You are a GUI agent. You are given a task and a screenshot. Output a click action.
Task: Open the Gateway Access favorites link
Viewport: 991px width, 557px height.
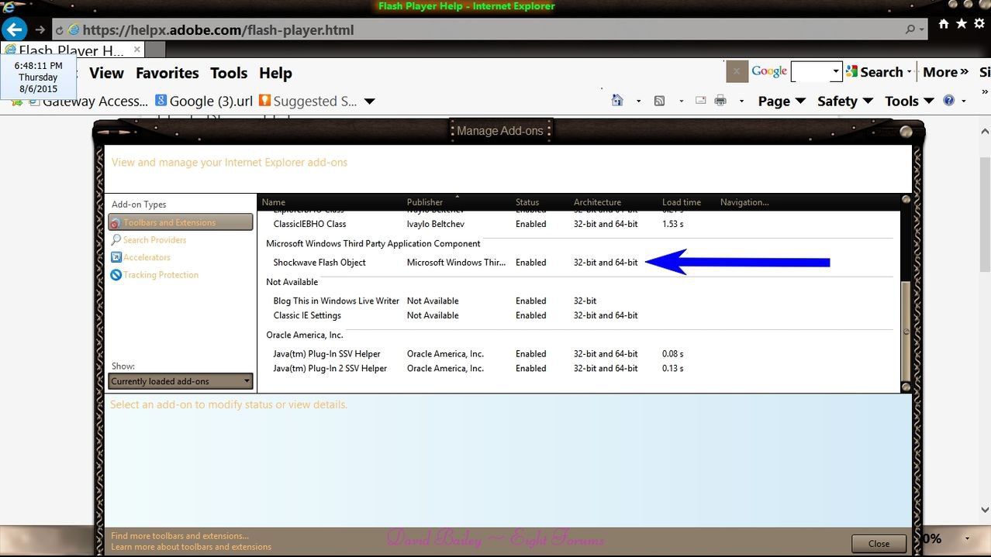click(x=88, y=101)
